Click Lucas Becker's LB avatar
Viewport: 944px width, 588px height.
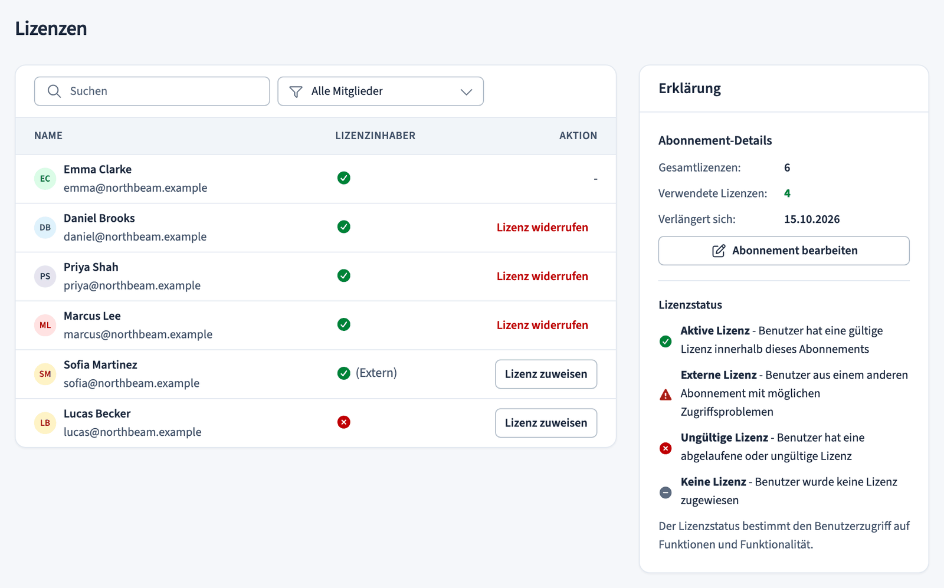tap(45, 423)
